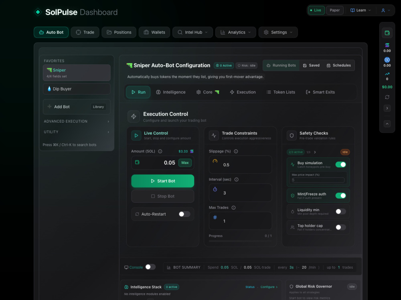Switch to Paper trading mode
The width and height of the screenshot is (401, 300).
click(334, 10)
